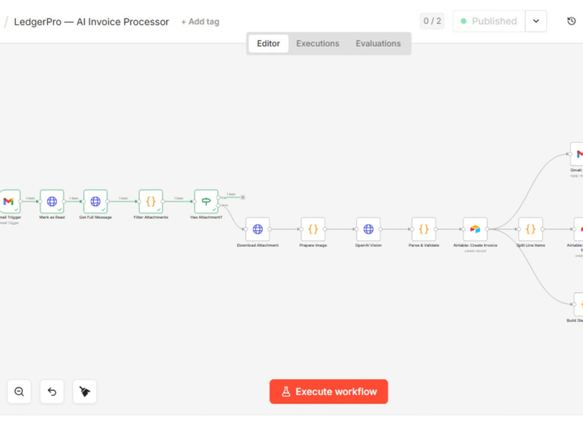Click the zoom out magnifier button
The width and height of the screenshot is (583, 437).
[19, 392]
